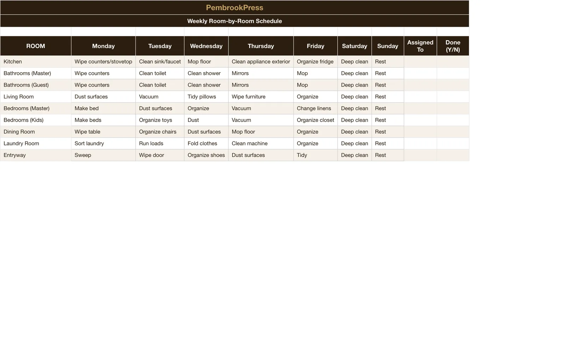Select Entryway's Dust surfaces cell
Screen dimensions: 565x363
tap(261, 155)
